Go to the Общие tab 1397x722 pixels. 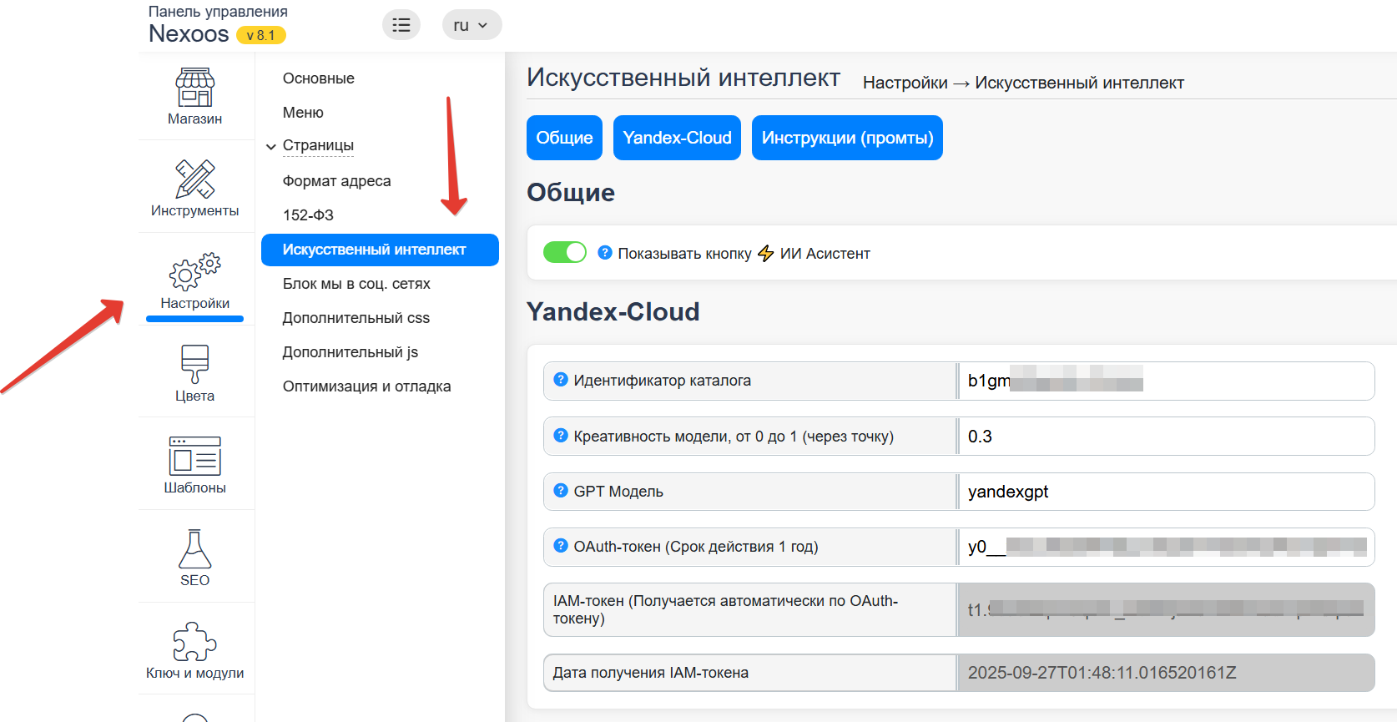coord(564,138)
